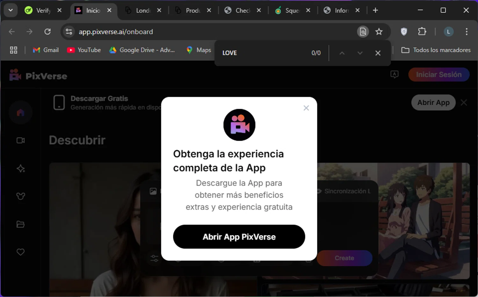Open the sparkle effects sidebar icon
Viewport: 478px width, 297px height.
(20, 168)
